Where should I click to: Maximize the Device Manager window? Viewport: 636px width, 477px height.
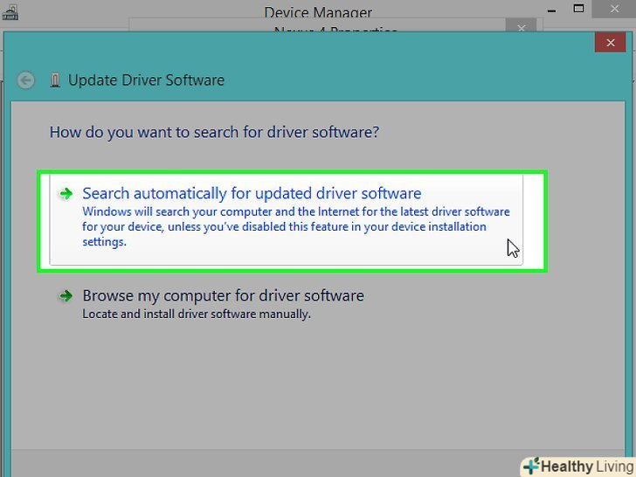tap(578, 9)
